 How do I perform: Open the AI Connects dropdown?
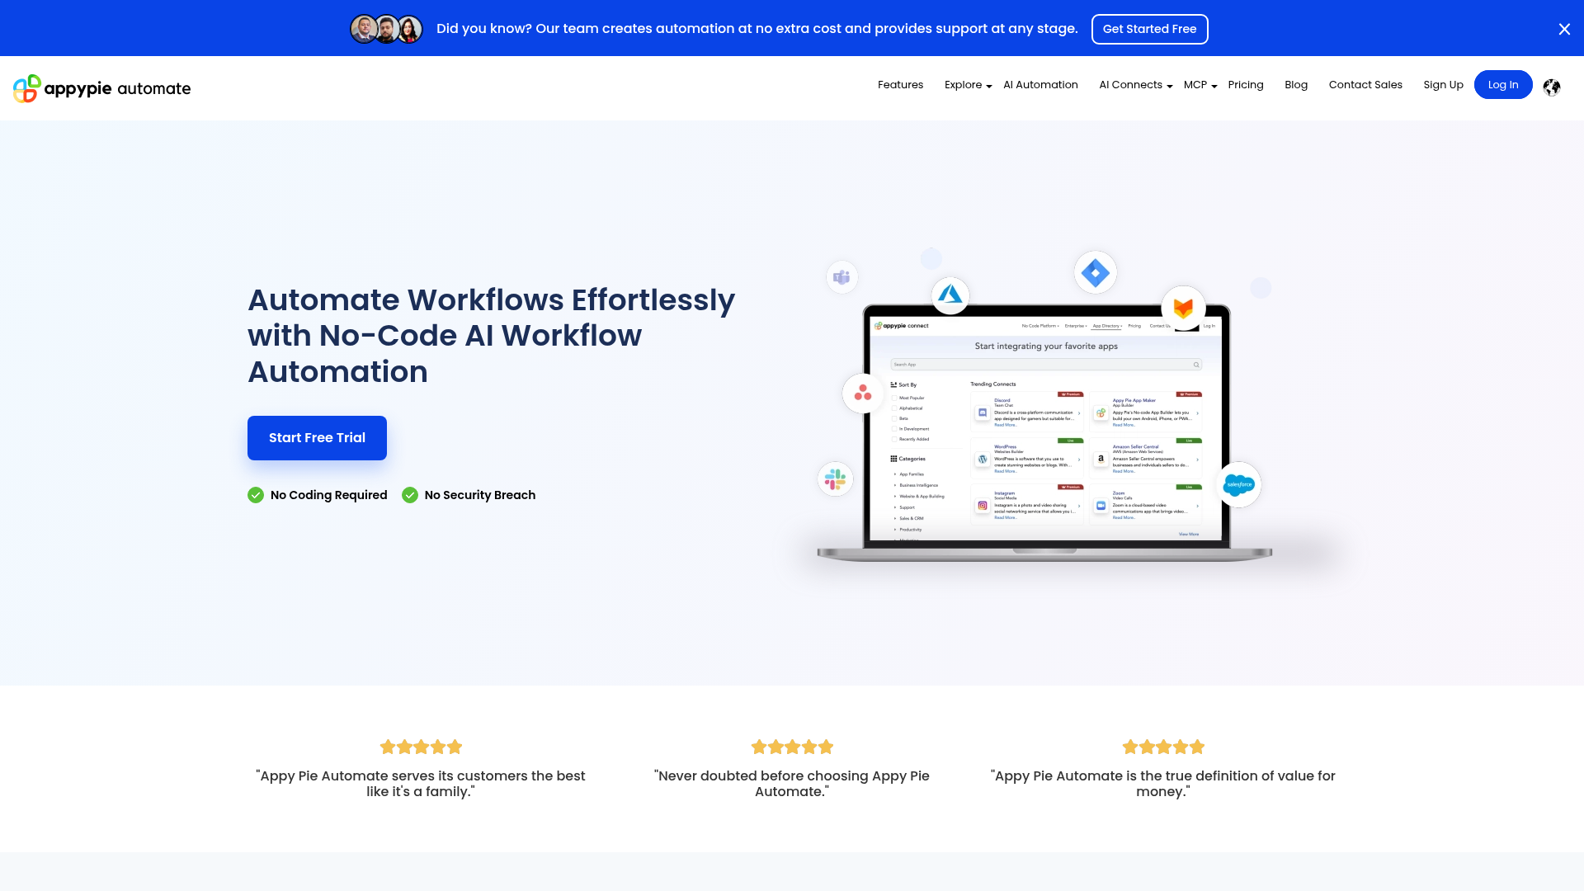[x=1134, y=85]
